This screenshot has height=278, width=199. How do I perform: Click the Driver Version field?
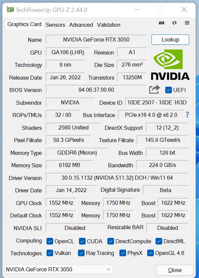[117, 178]
